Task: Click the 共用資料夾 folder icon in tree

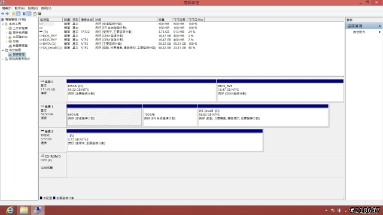Action: [x=10, y=37]
